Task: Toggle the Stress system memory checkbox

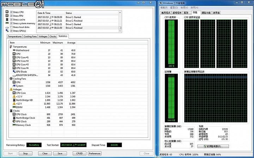Action: 11,23
